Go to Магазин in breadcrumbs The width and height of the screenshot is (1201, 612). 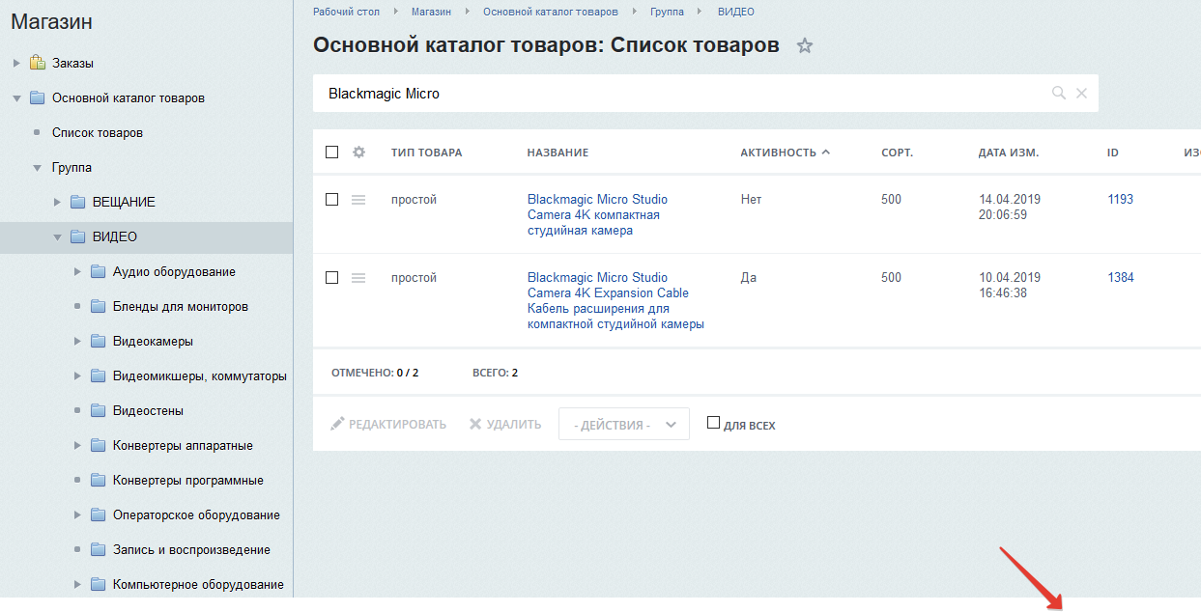(x=430, y=12)
